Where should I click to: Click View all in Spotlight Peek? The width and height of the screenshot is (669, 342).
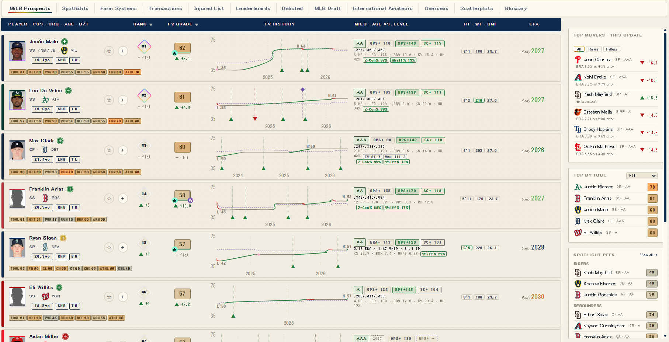coord(649,255)
